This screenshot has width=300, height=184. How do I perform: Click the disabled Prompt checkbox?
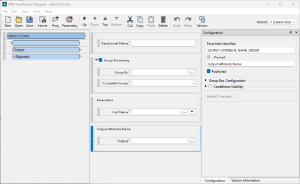point(208,57)
